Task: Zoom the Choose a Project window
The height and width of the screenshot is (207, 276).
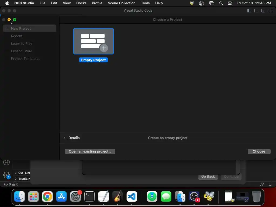Action: pyautogui.click(x=15, y=20)
